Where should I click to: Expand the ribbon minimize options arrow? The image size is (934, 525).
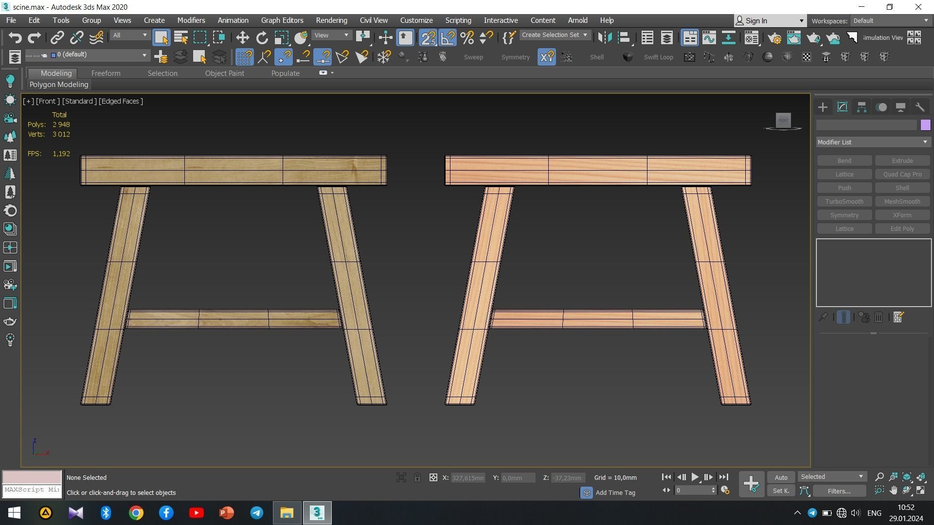pyautogui.click(x=332, y=73)
